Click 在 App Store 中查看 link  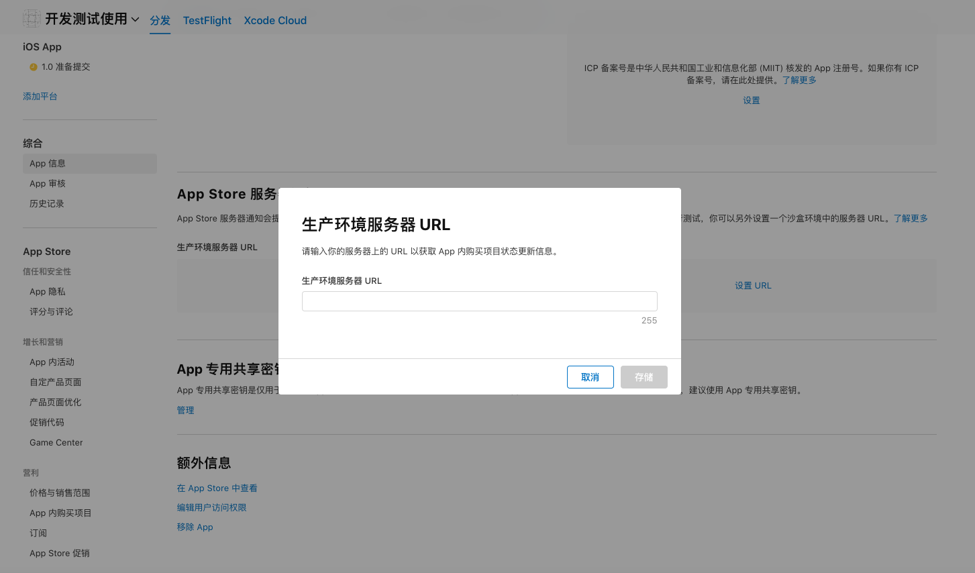(x=217, y=488)
